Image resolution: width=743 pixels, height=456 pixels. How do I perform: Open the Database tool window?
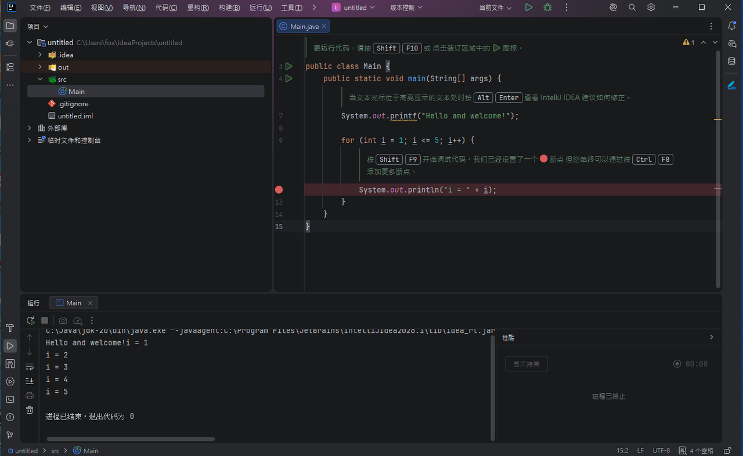(x=731, y=61)
